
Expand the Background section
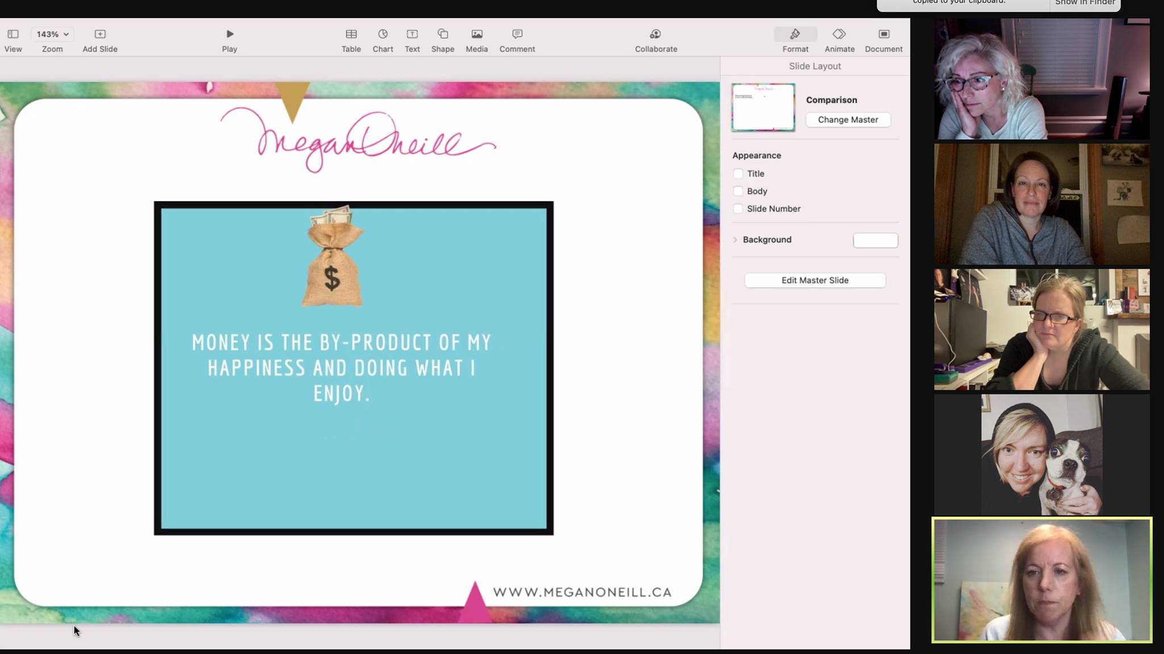click(735, 240)
